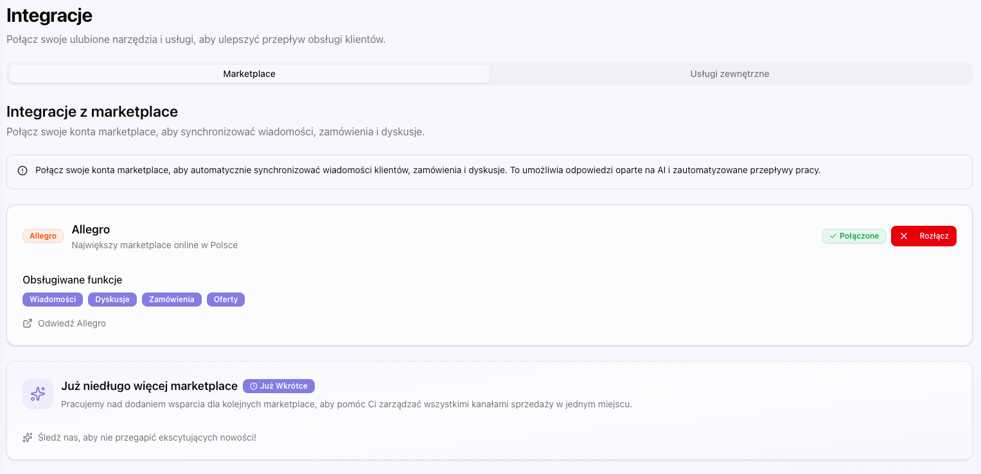Click the external link icon beside Odwiedź Allegro

[x=28, y=323]
